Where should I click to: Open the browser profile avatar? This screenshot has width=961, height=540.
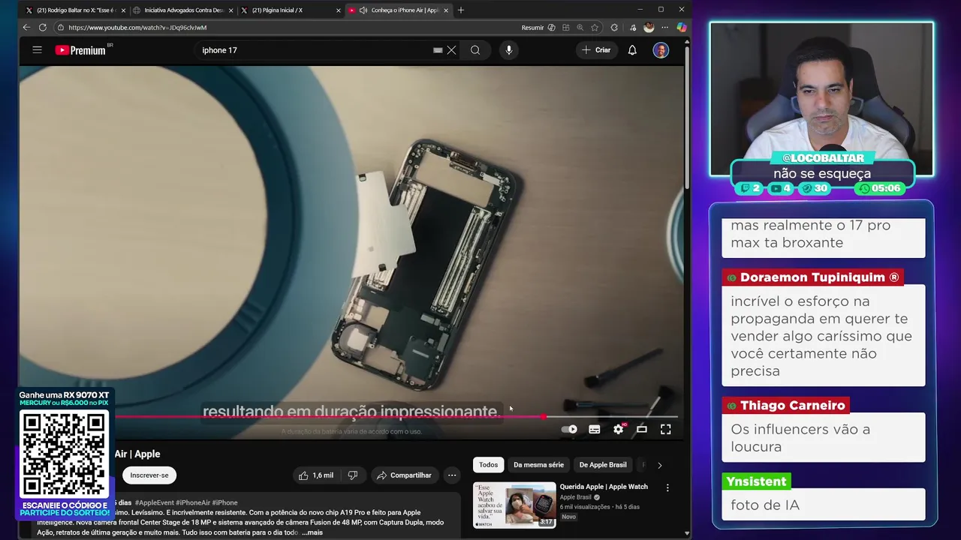pos(649,27)
